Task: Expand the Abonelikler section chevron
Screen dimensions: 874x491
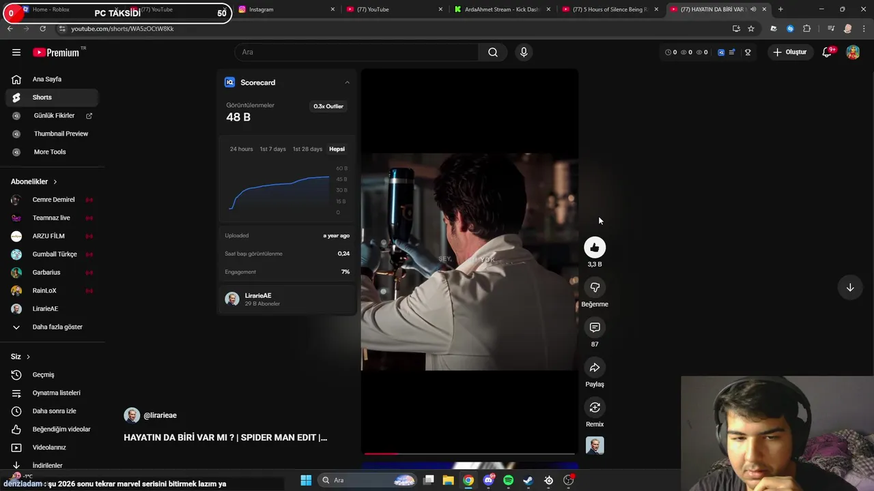Action: pos(55,182)
